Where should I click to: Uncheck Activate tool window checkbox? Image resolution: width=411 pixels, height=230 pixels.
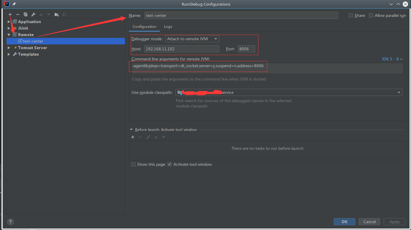point(170,164)
